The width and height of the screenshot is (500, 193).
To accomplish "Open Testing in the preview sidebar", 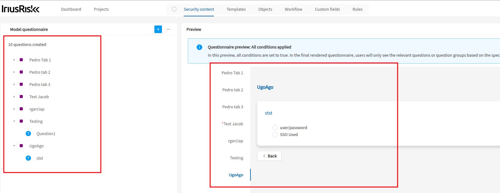I will (237, 158).
